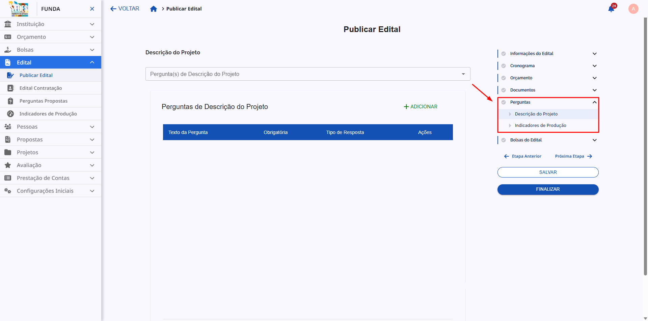This screenshot has height=321, width=648.
Task: Click the home breadcrumb icon
Action: (154, 9)
